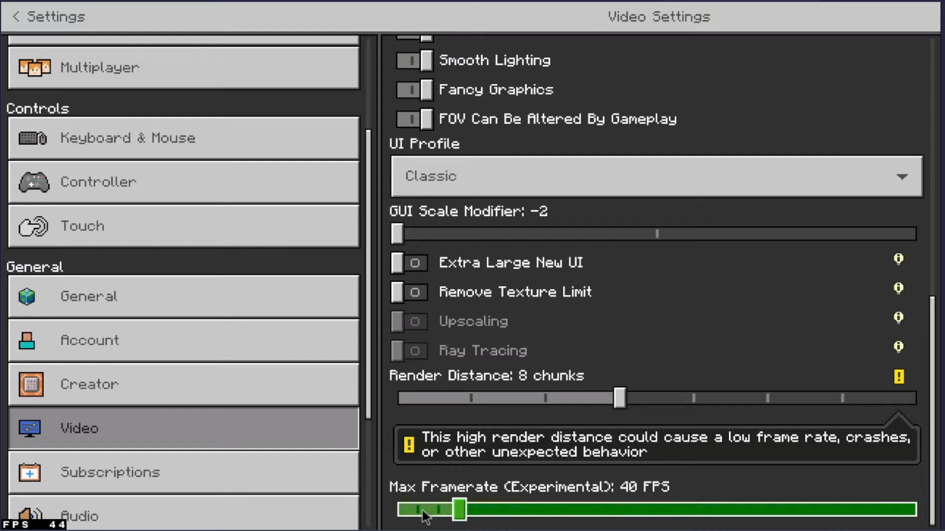This screenshot has height=531, width=945.
Task: Toggle FOV Can Be Altered By Gameplay
Action: (x=415, y=119)
